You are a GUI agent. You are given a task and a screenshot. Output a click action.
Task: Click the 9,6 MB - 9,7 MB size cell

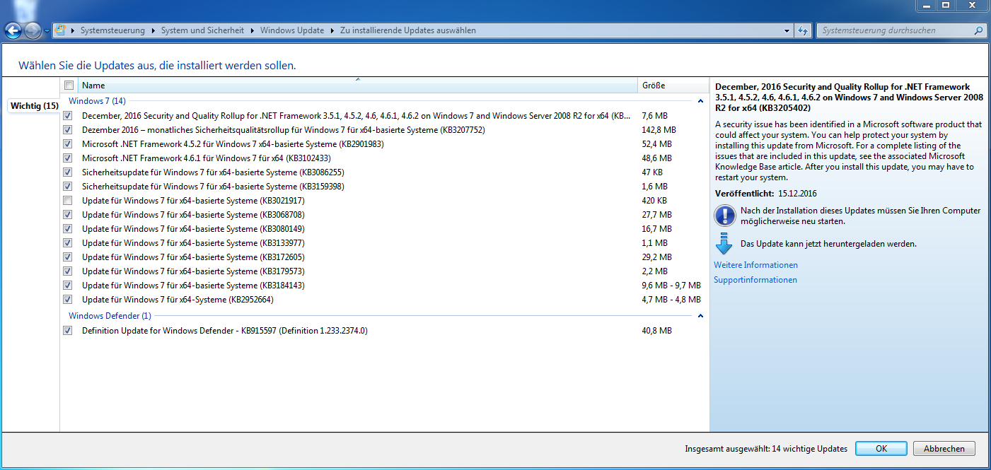click(671, 285)
